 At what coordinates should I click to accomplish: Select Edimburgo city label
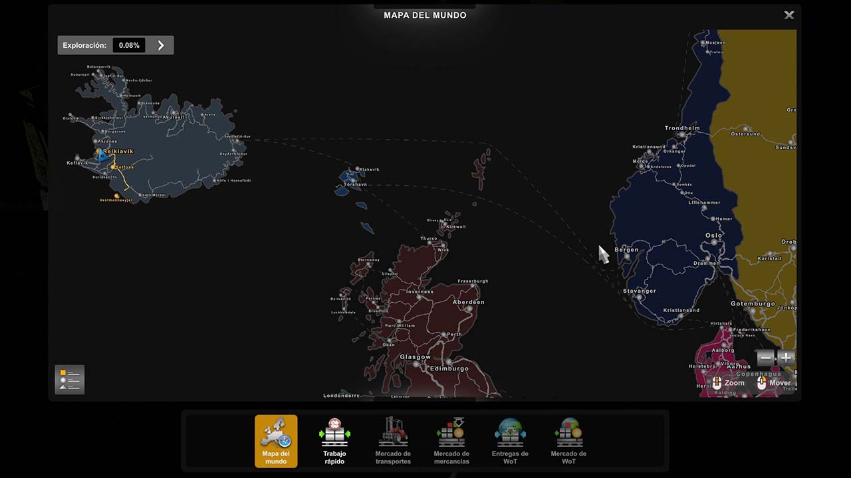pos(449,368)
